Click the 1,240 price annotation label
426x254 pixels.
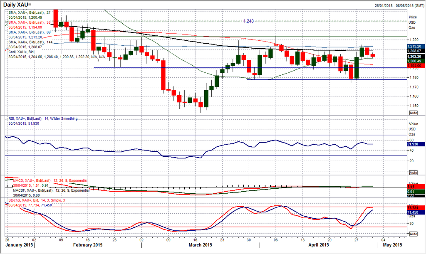point(248,21)
